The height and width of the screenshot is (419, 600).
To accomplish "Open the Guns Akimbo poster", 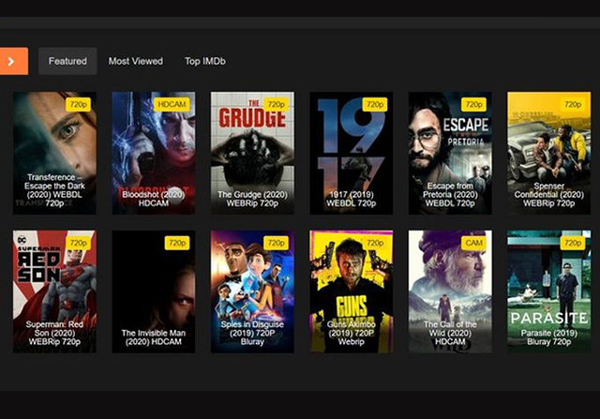I will point(352,292).
